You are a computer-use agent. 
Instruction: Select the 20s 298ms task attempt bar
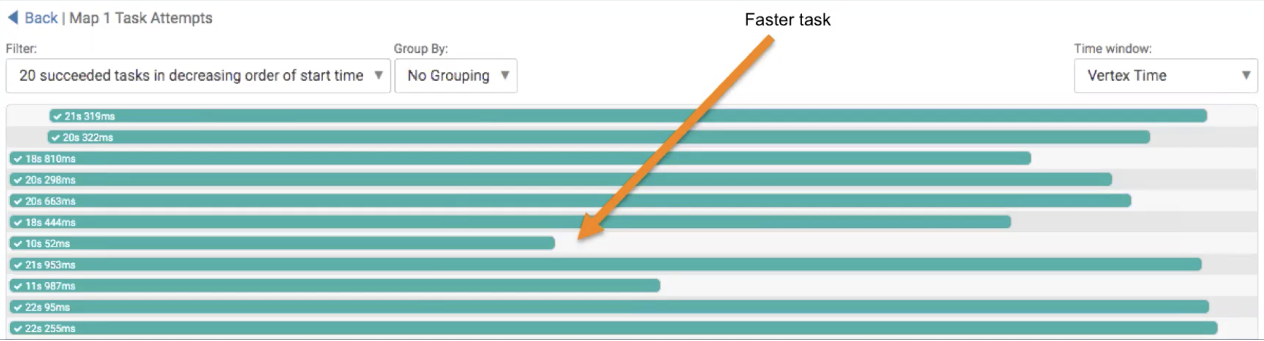coord(560,180)
